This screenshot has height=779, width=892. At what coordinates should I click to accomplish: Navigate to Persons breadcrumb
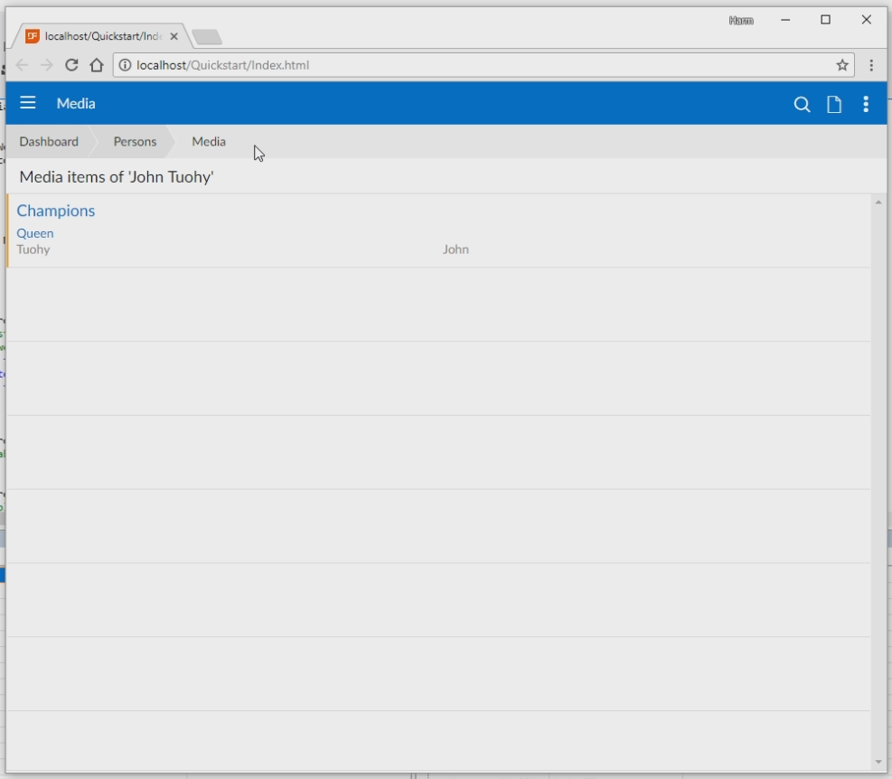(x=135, y=142)
